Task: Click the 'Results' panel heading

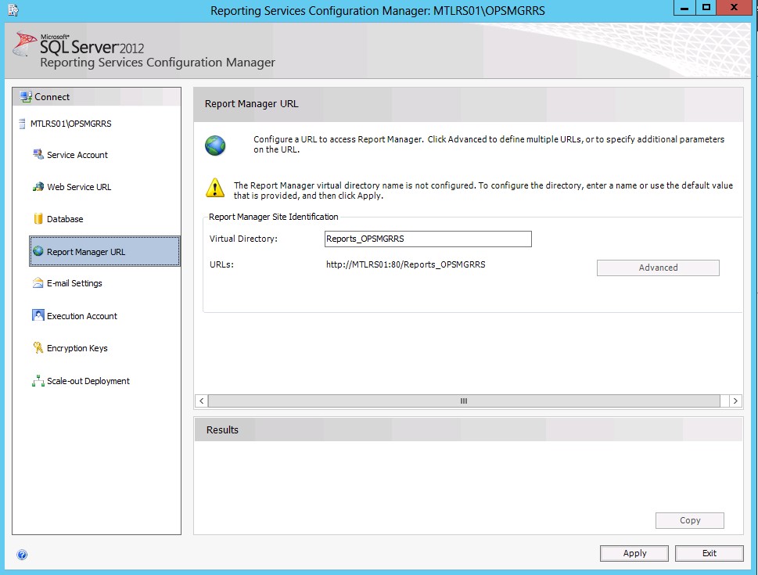Action: (x=222, y=430)
